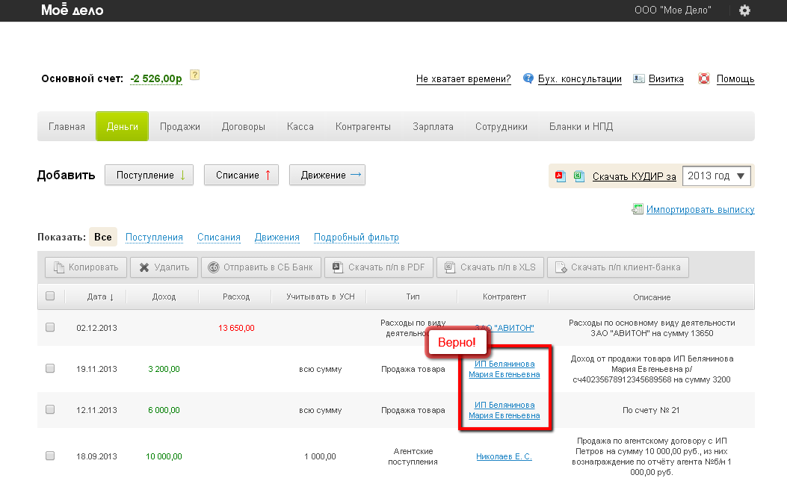Open the Контрагенты tab
Image resolution: width=787 pixels, height=478 pixels.
pyautogui.click(x=362, y=126)
